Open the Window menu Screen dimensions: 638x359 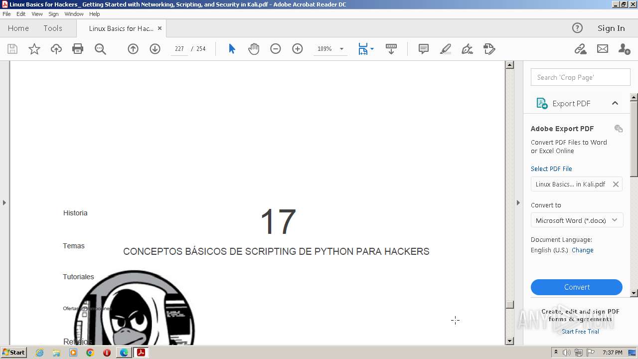click(x=74, y=14)
